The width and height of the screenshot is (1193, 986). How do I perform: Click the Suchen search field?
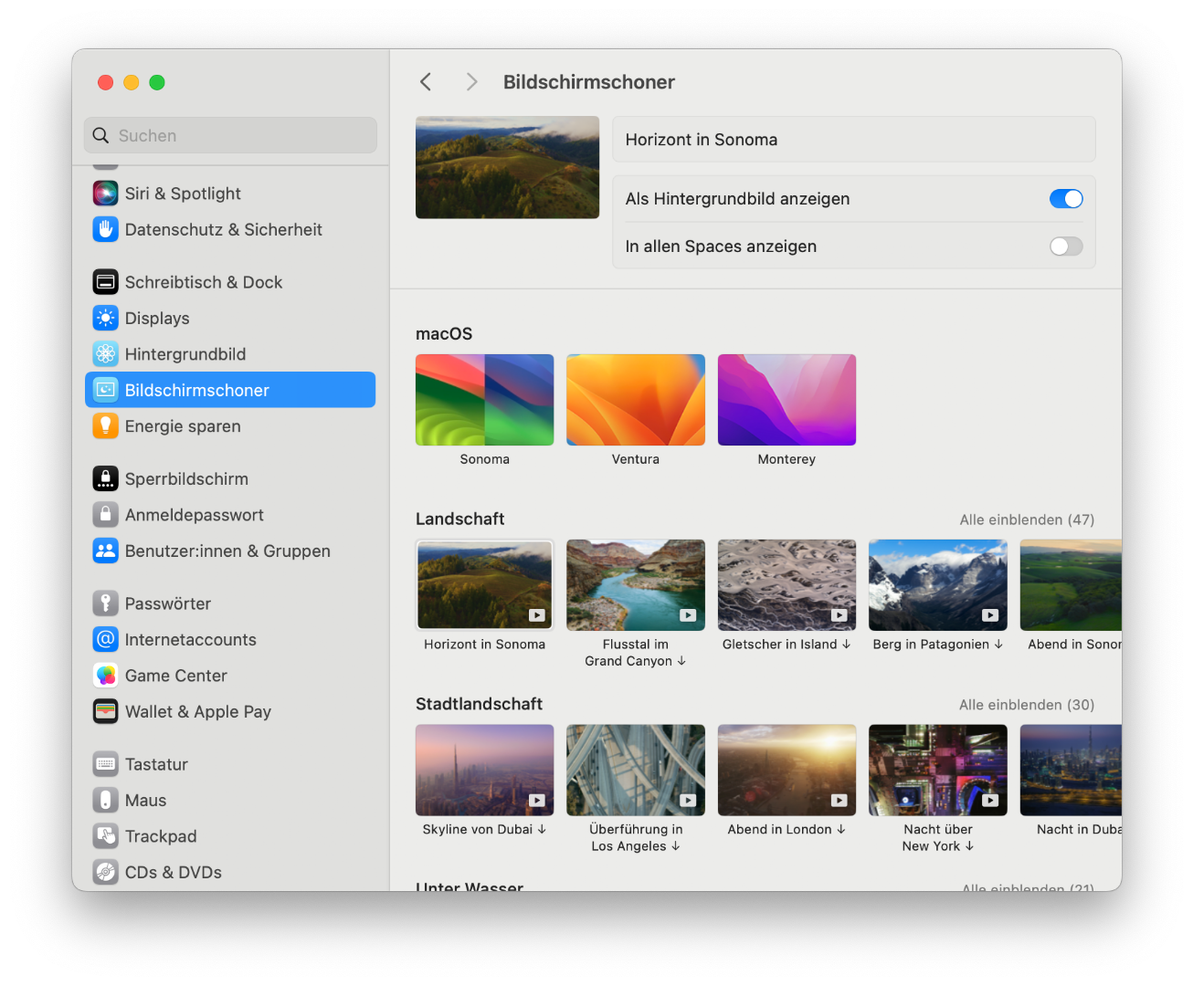pos(230,135)
